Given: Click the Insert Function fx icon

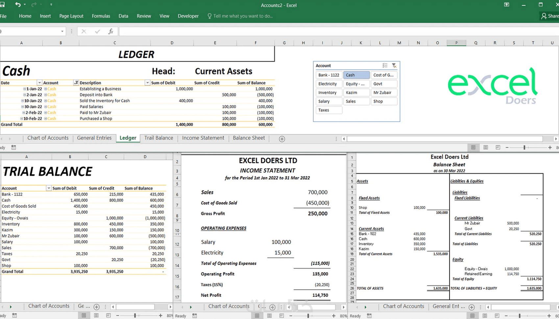Looking at the screenshot, I should tap(111, 31).
